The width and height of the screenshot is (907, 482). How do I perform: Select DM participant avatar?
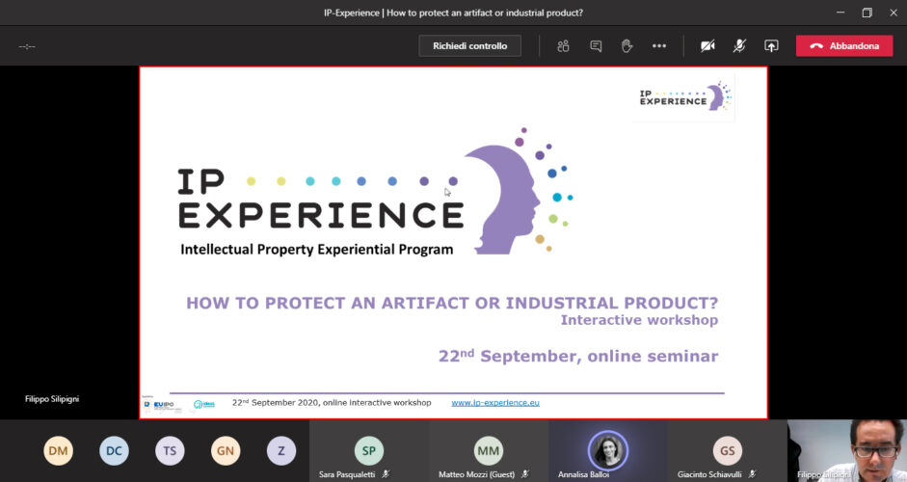pyautogui.click(x=58, y=451)
